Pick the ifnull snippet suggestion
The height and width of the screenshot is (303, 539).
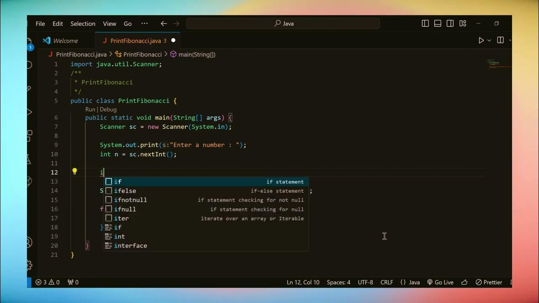[x=206, y=209]
